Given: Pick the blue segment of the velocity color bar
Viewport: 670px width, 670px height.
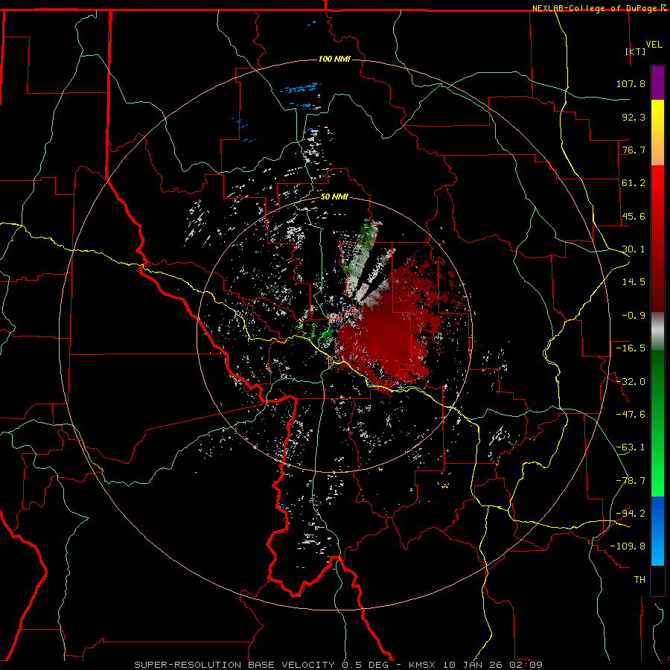Looking at the screenshot, I should pyautogui.click(x=657, y=531).
